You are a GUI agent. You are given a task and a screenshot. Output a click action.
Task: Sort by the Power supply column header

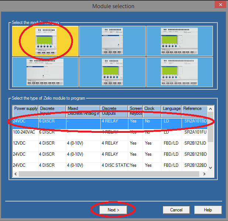pyautogui.click(x=25, y=111)
